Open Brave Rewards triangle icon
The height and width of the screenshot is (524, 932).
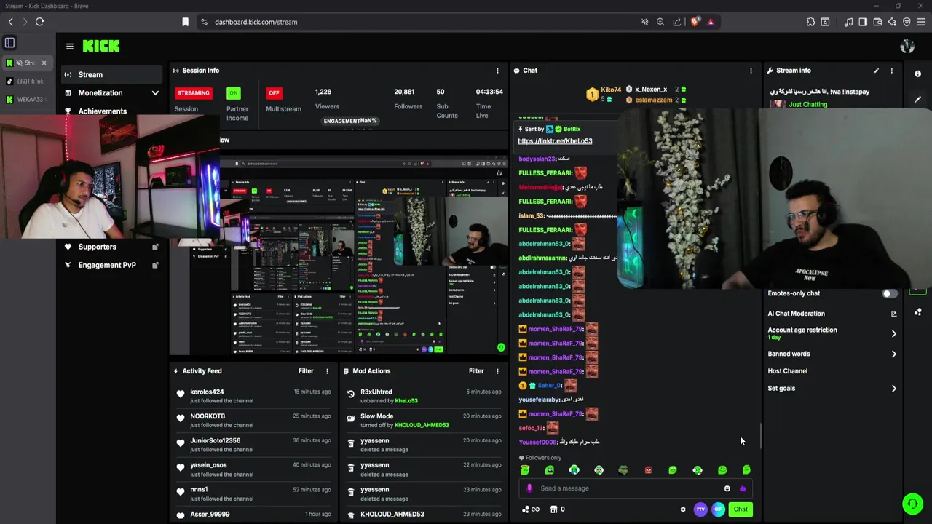point(711,22)
